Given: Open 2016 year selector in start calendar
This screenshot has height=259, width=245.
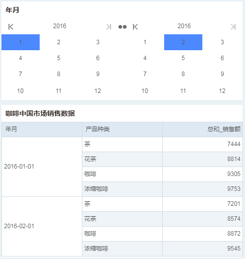Looking at the screenshot, I should pyautogui.click(x=60, y=26).
